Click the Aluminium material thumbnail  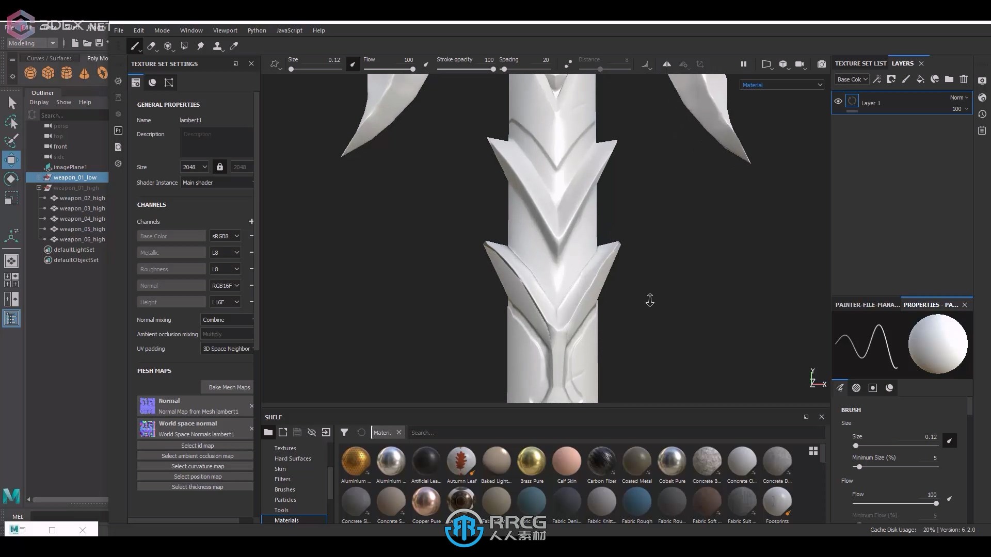coord(355,461)
